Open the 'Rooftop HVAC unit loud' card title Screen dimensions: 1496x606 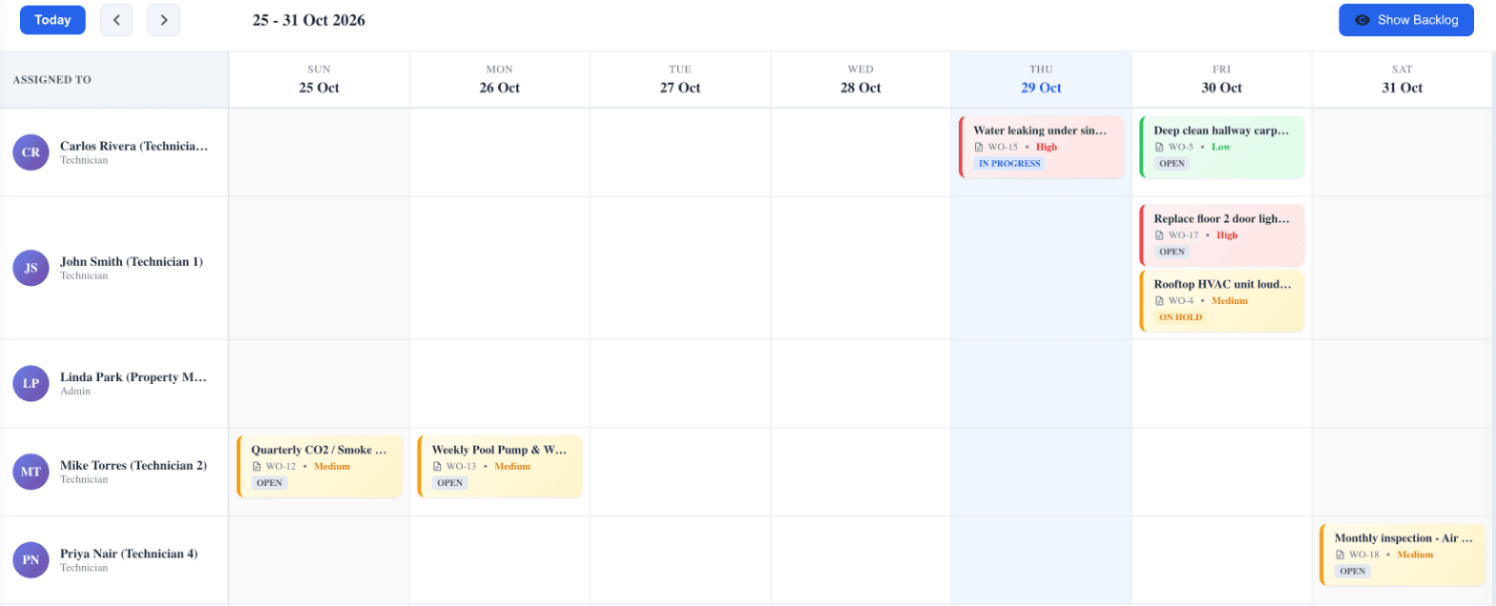pos(1222,284)
